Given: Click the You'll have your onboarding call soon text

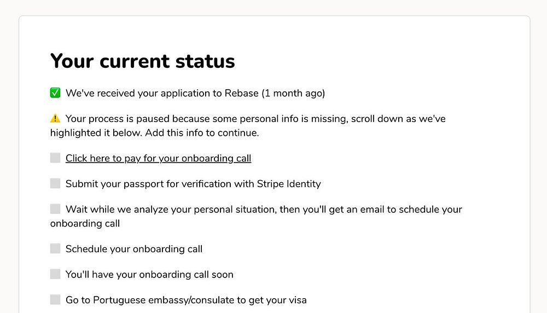Looking at the screenshot, I should tap(149, 274).
